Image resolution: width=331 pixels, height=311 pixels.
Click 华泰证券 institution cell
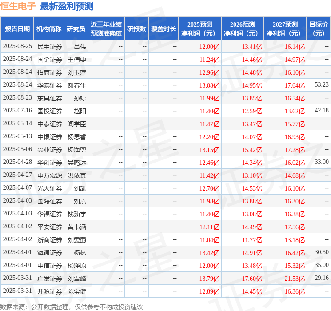click(x=50, y=85)
